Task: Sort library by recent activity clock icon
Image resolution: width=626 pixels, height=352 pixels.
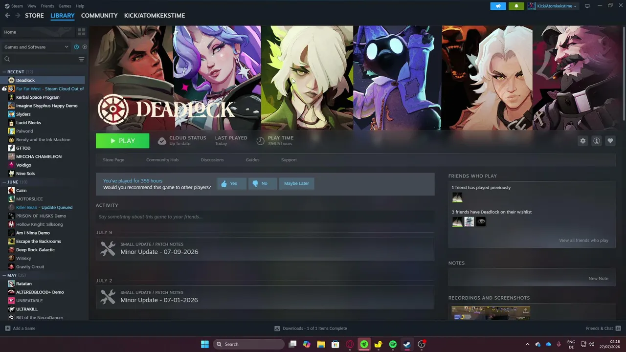Action: [76, 47]
